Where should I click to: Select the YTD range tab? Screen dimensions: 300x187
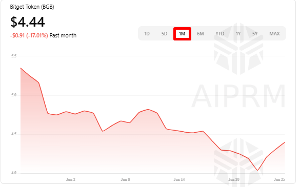click(220, 34)
